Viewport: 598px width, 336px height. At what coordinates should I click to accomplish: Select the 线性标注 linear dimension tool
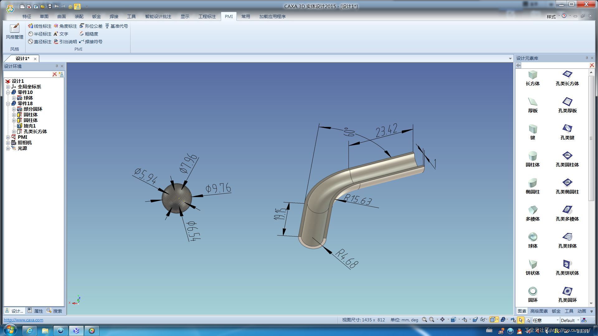(x=40, y=26)
